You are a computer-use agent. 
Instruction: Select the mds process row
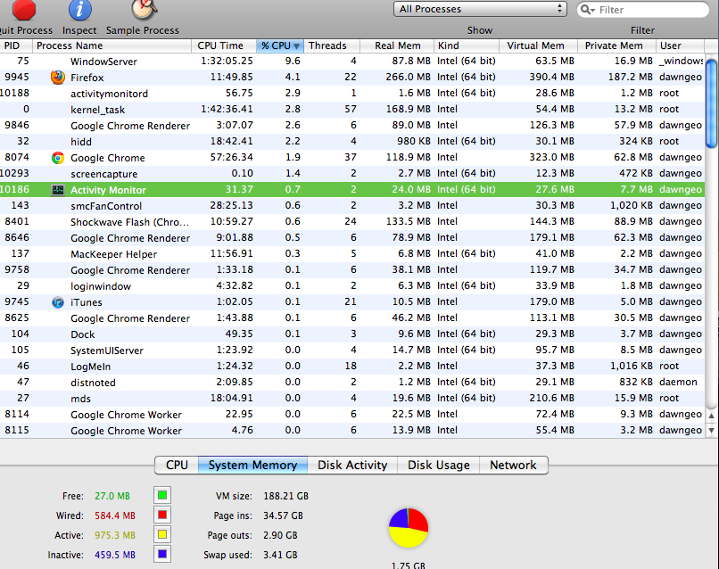point(352,398)
